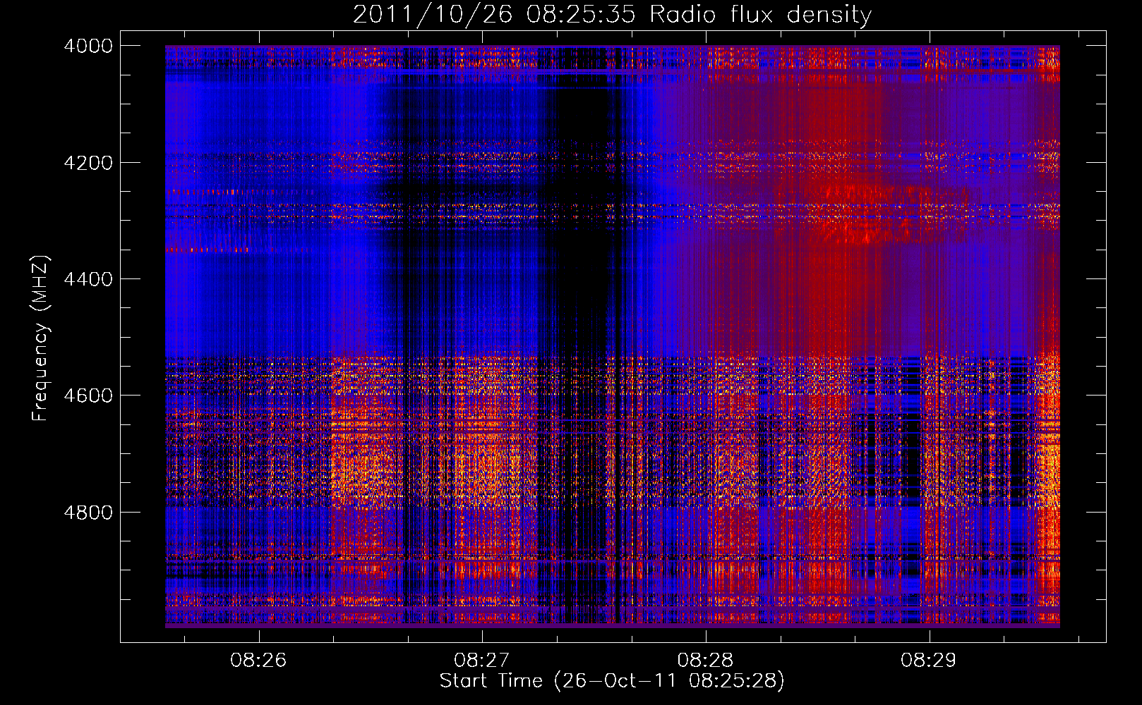Click the 08:27 time axis label
Viewport: 1142px width, 705px height.
coord(482,661)
